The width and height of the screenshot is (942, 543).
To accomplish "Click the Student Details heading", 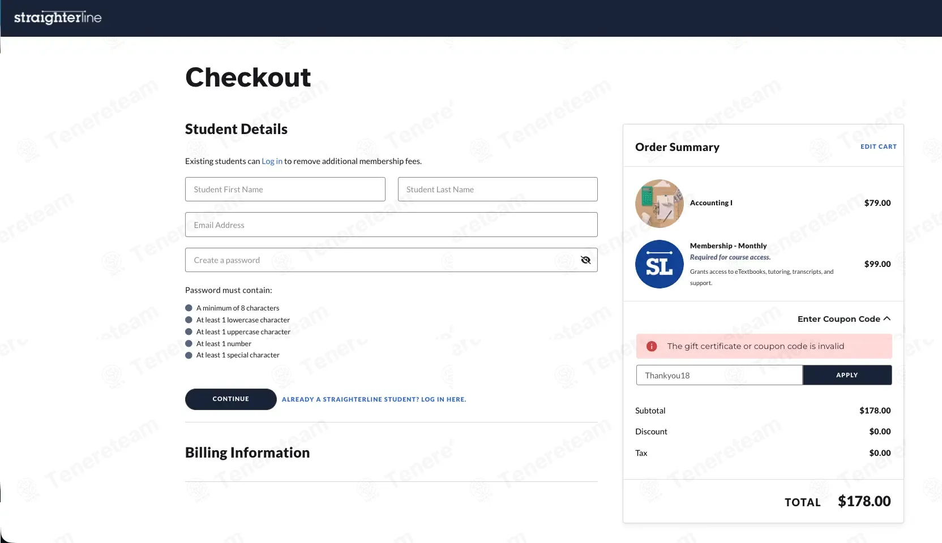I will pos(236,130).
